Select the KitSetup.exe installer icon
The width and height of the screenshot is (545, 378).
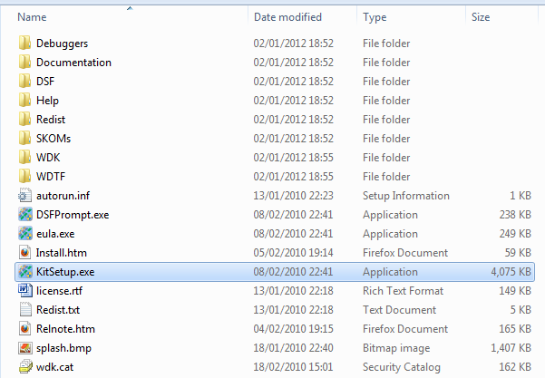24,272
